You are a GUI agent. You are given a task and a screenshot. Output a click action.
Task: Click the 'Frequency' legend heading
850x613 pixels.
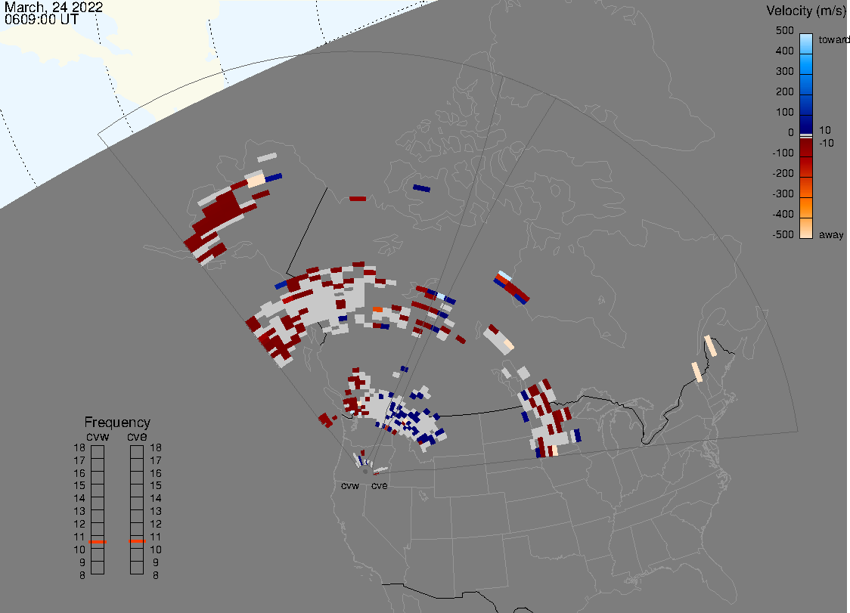coord(117,423)
